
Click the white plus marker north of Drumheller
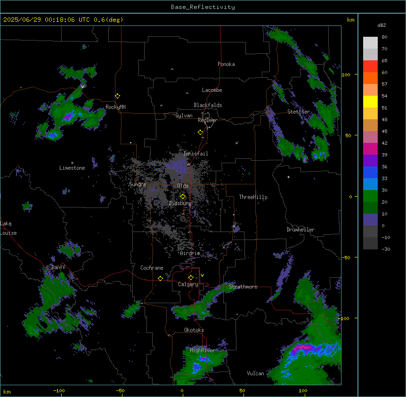(288, 177)
